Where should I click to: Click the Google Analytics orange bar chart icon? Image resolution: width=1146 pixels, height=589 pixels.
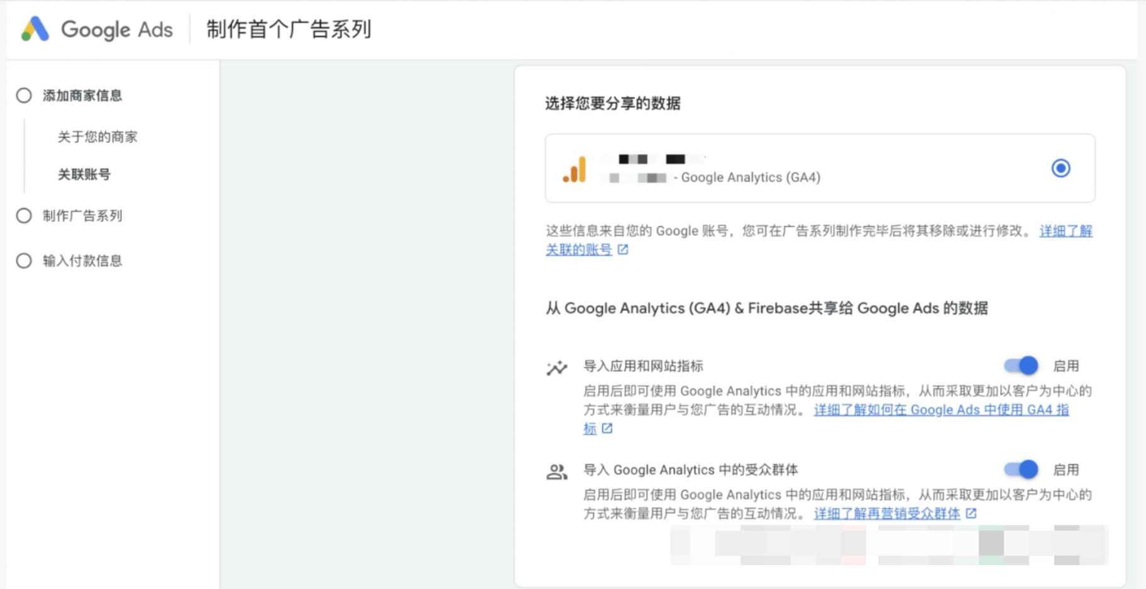[x=575, y=169]
